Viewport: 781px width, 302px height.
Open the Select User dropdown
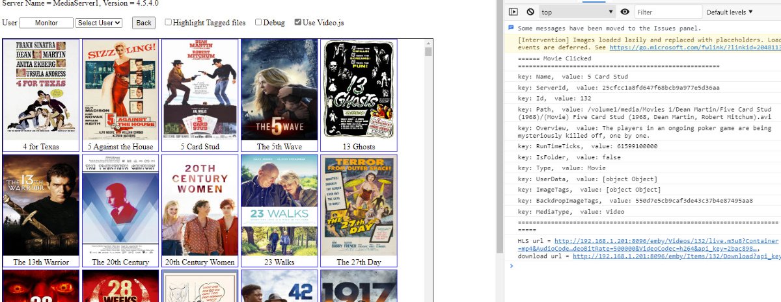pos(99,23)
